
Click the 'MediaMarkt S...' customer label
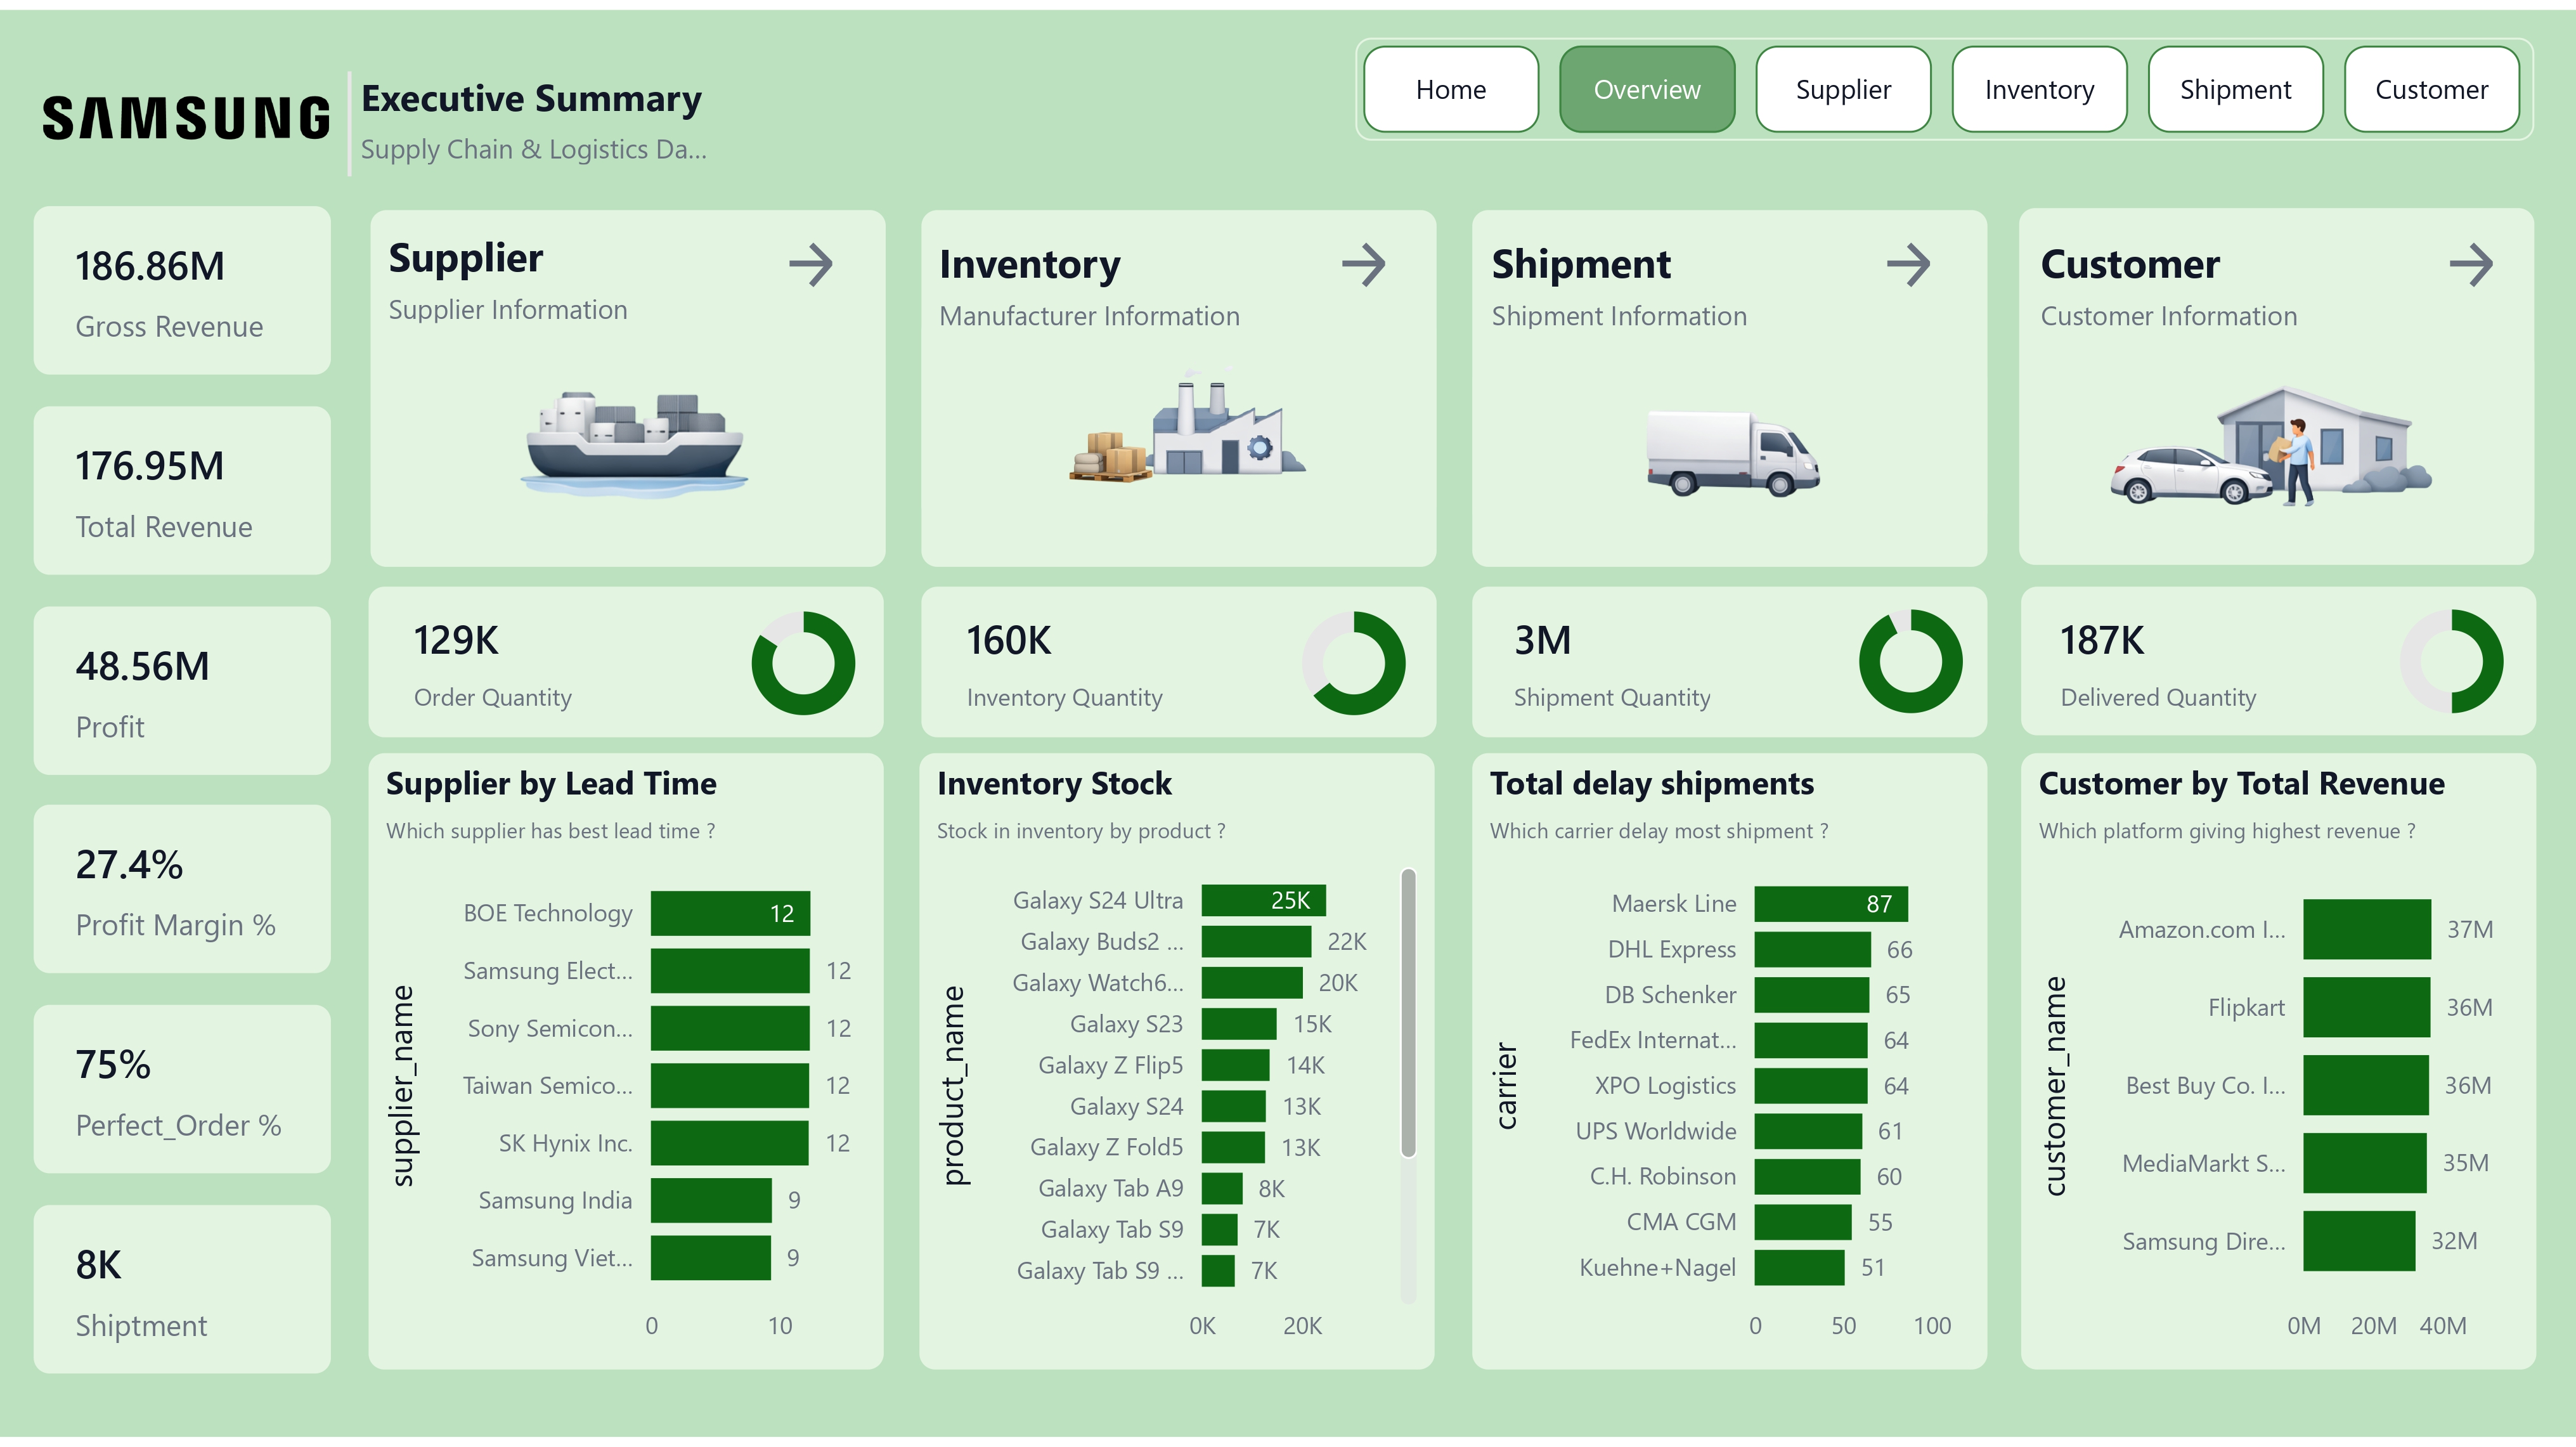click(2204, 1163)
